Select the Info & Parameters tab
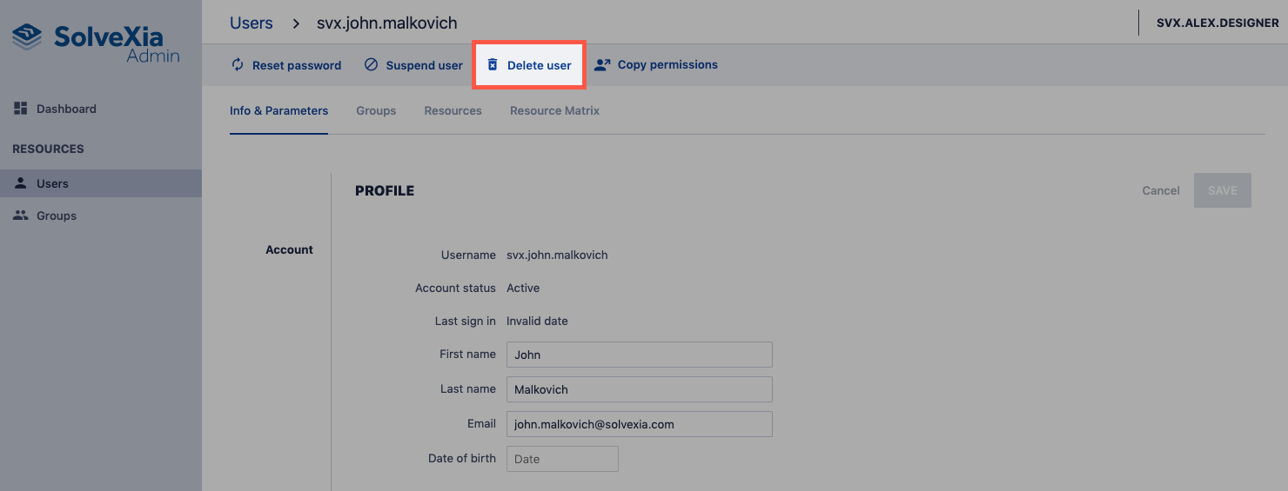Viewport: 1288px width, 491px height. click(x=278, y=111)
